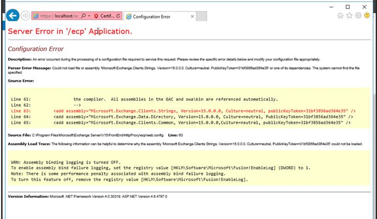Click "WRN: Assembly binding logging is turned OFF."
This screenshot has height=219, width=377.
coord(66,162)
